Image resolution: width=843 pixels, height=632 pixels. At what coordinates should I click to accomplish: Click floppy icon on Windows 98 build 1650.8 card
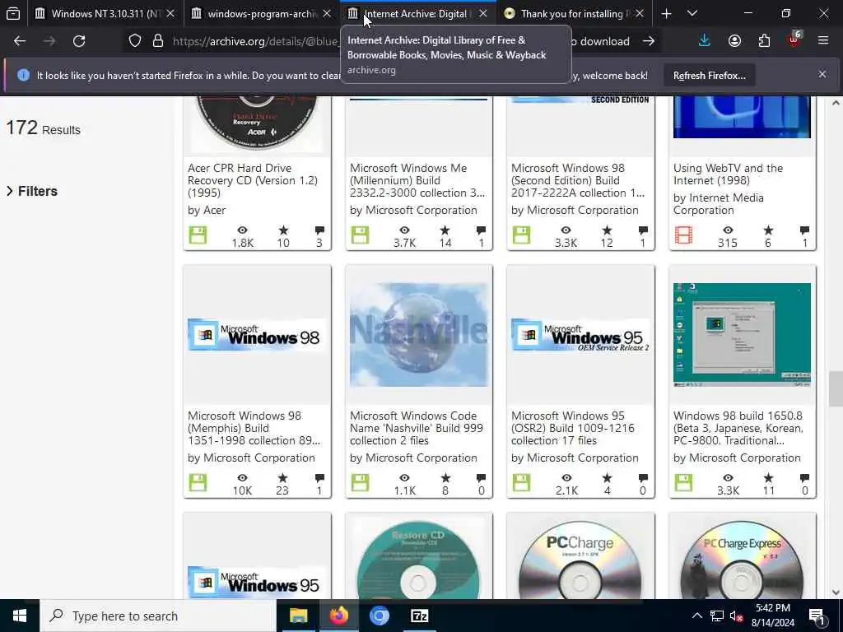(x=683, y=482)
